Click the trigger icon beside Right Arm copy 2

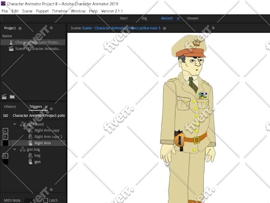[30, 137]
